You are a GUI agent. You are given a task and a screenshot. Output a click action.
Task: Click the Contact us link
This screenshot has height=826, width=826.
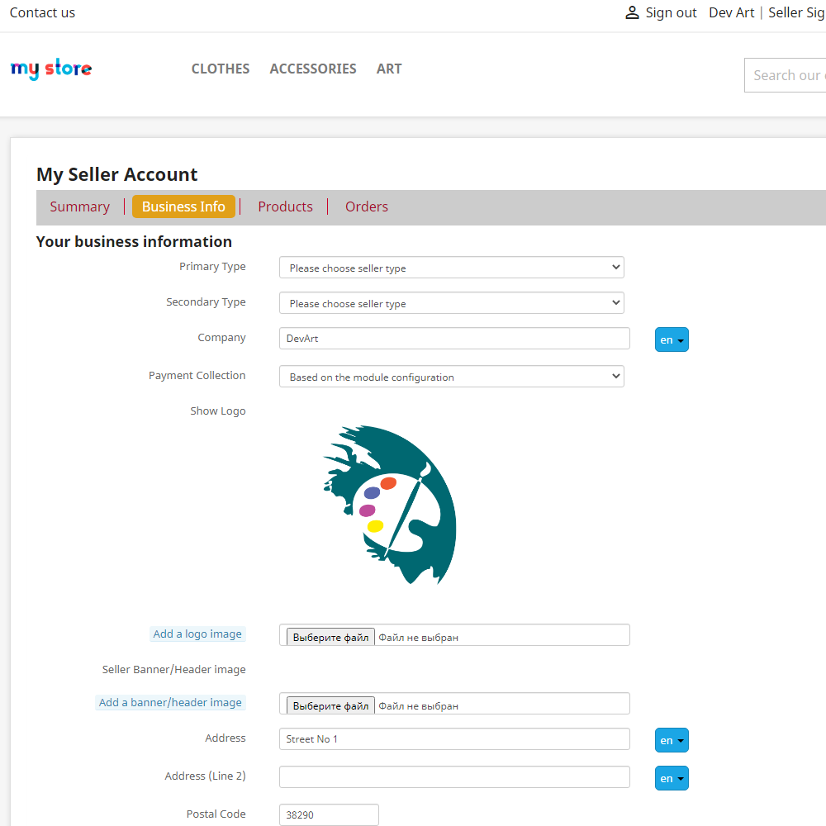coord(43,12)
